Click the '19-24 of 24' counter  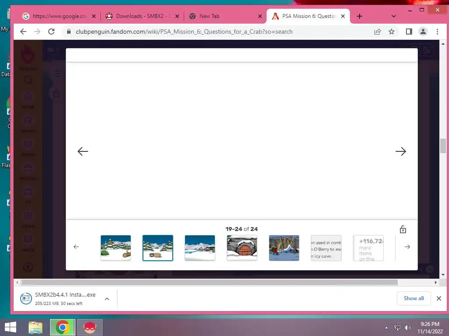tap(242, 229)
